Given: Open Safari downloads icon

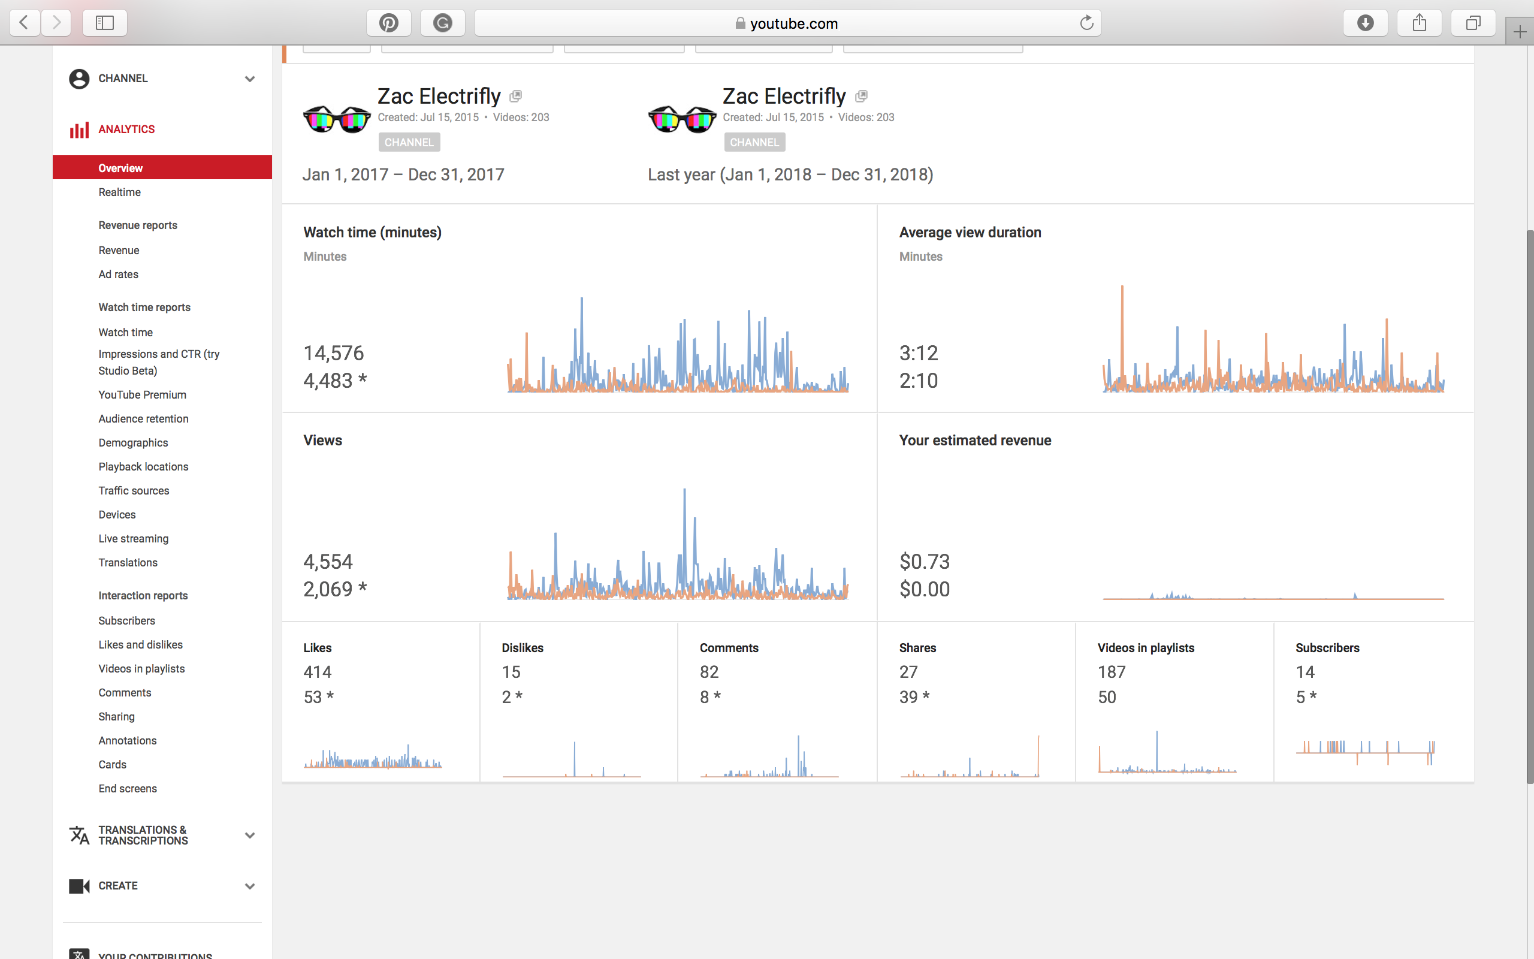Looking at the screenshot, I should (1365, 23).
